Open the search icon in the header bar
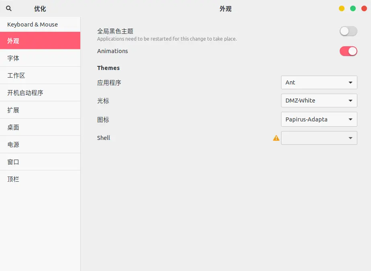The height and width of the screenshot is (271, 371). (8, 8)
